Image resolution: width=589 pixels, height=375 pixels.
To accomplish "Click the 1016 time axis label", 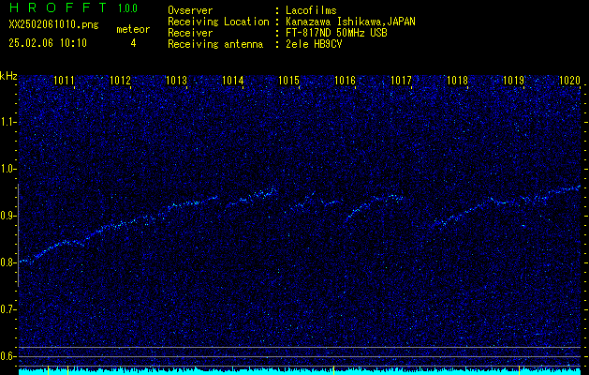I will [x=346, y=81].
